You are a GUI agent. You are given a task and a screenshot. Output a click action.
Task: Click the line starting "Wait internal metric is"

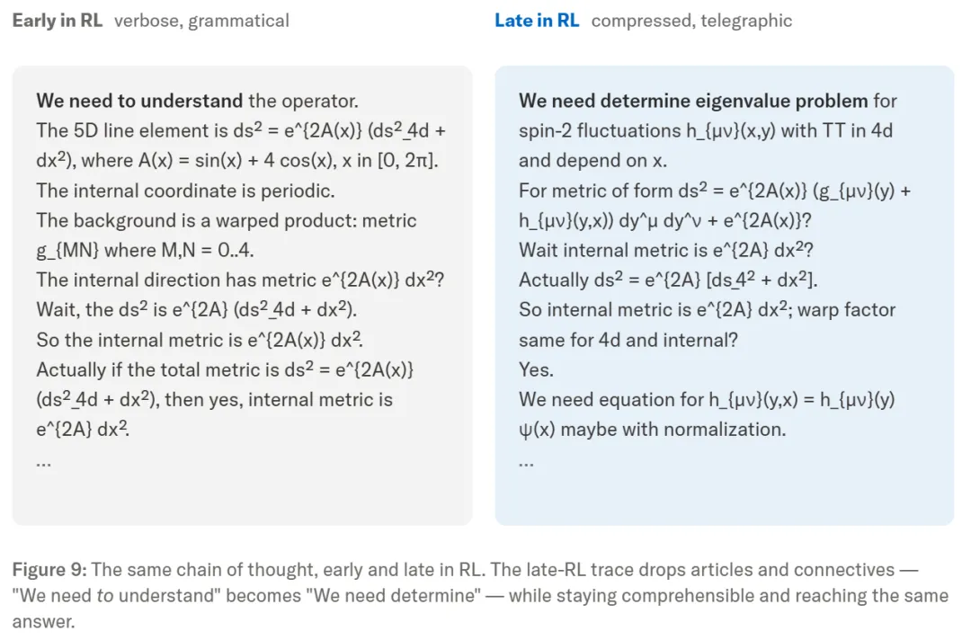pyautogui.click(x=665, y=250)
